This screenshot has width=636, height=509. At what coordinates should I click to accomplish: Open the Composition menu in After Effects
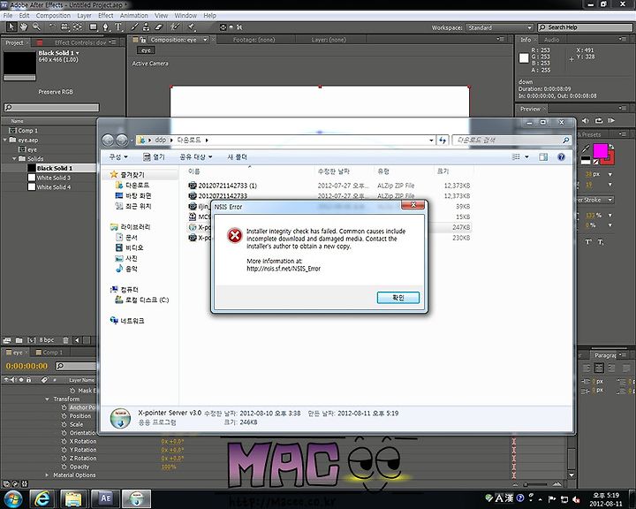pos(53,15)
